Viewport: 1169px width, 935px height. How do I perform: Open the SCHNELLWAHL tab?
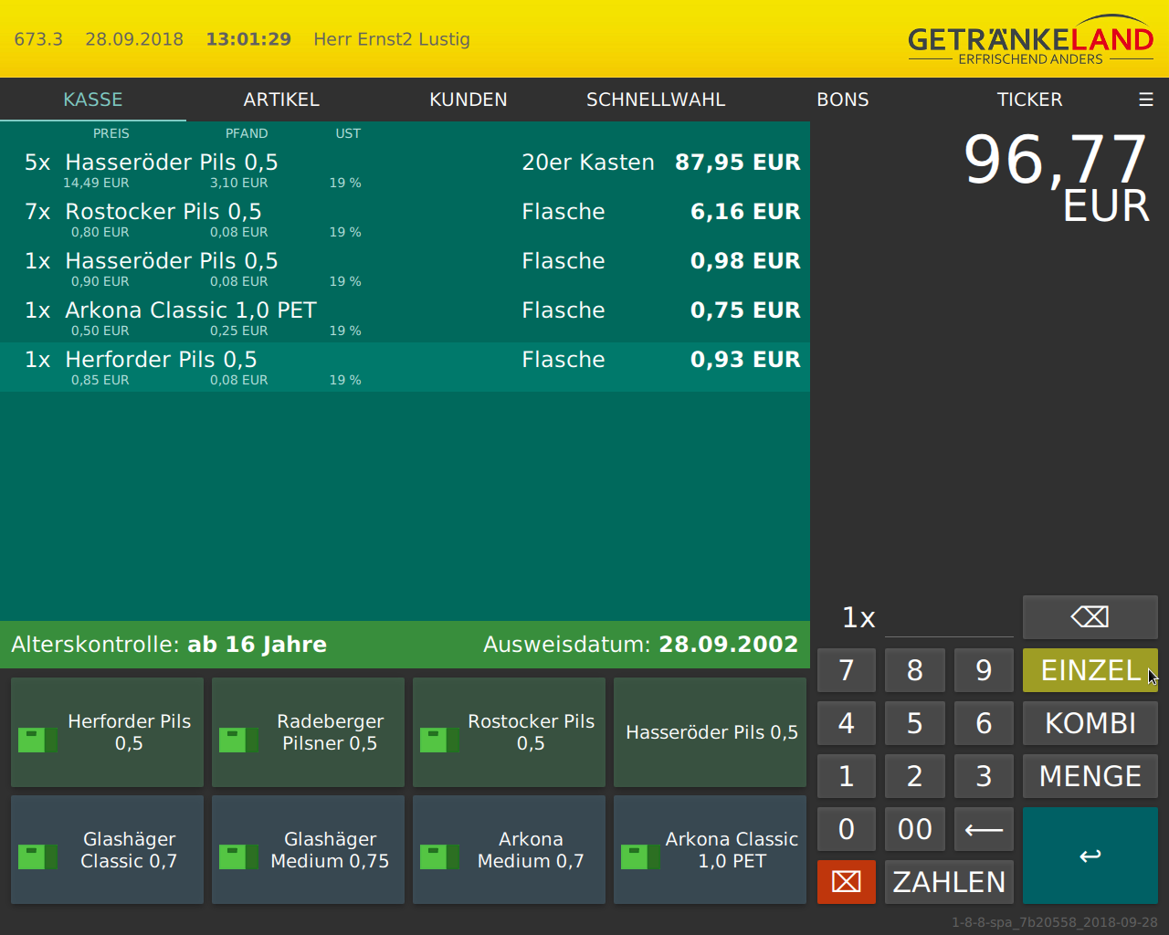[655, 100]
